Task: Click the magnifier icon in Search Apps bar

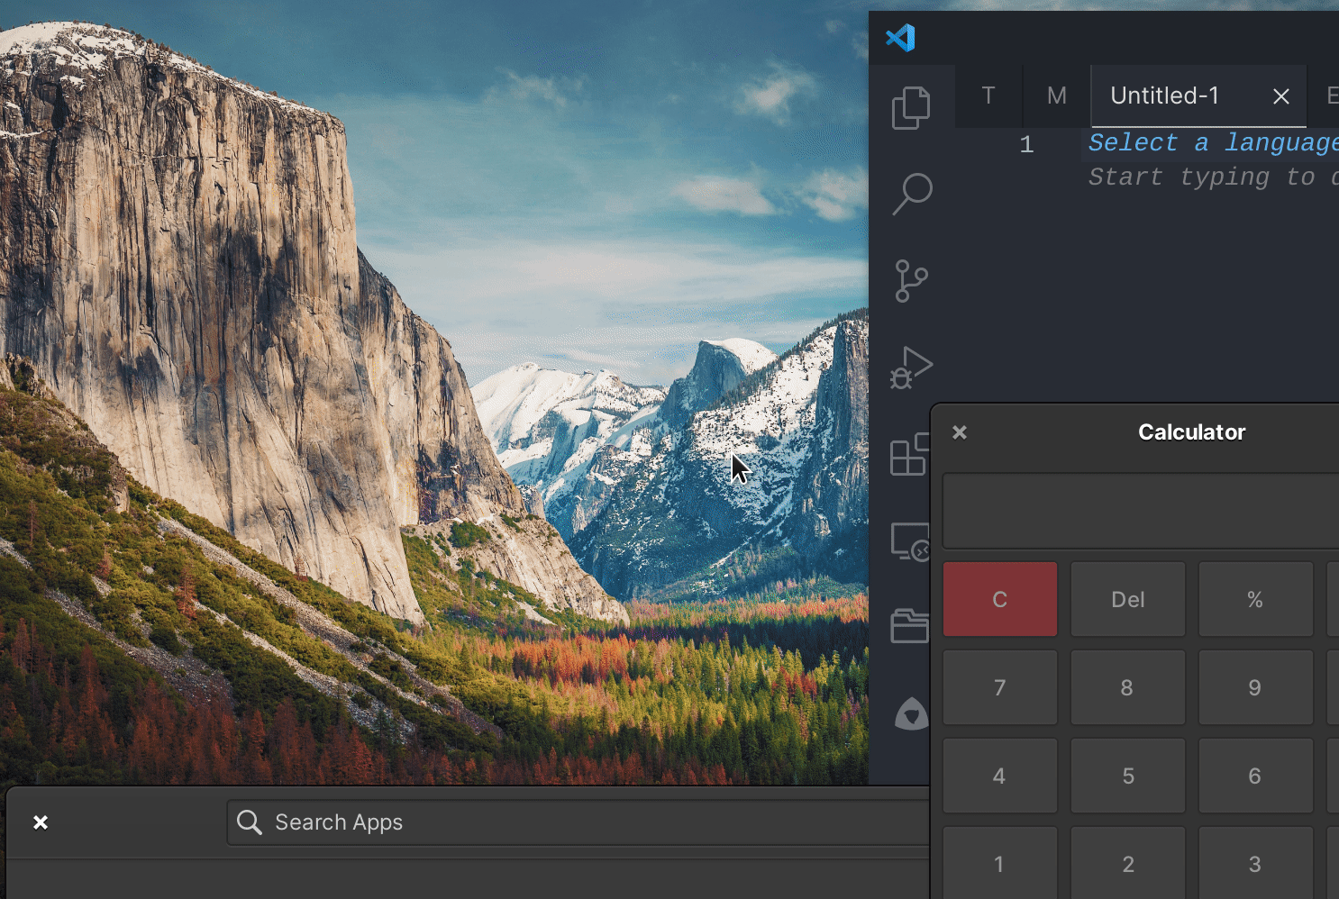Action: point(248,822)
